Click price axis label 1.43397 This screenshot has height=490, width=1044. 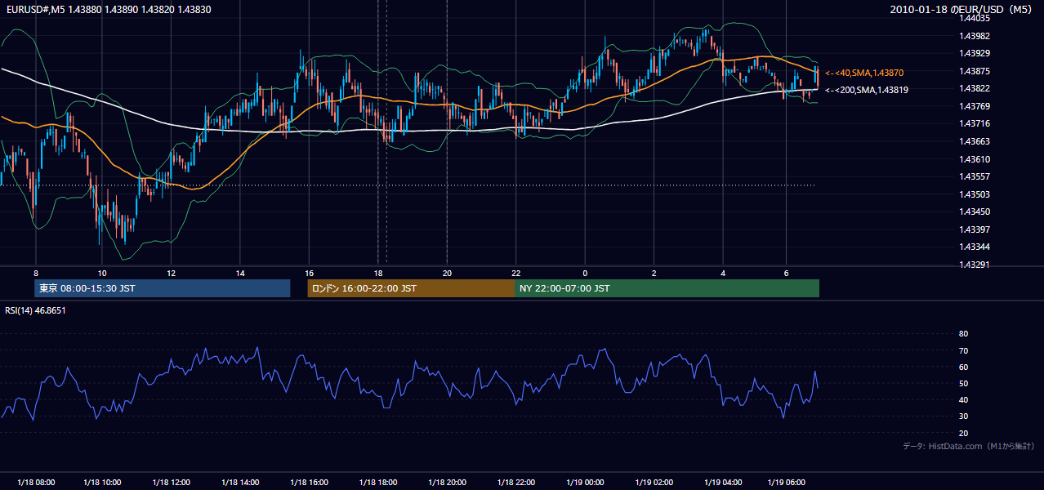click(974, 229)
